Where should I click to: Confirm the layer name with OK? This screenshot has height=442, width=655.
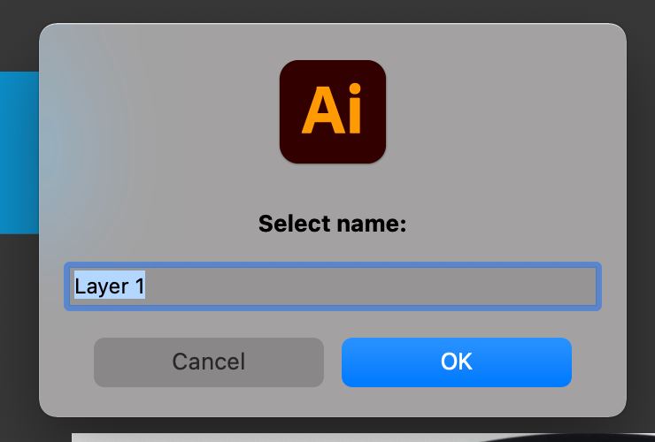click(x=456, y=362)
